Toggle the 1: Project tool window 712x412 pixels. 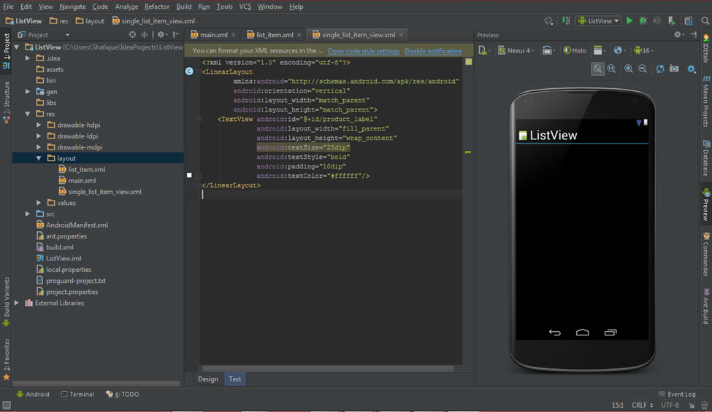pos(7,50)
